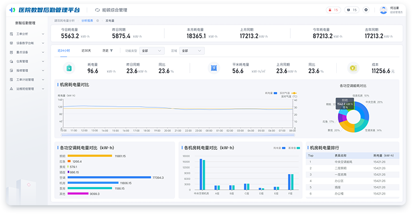412x214 pixels.
Task: Click the magenta 其他 bar valued 9099.3
Action: (x=78, y=194)
